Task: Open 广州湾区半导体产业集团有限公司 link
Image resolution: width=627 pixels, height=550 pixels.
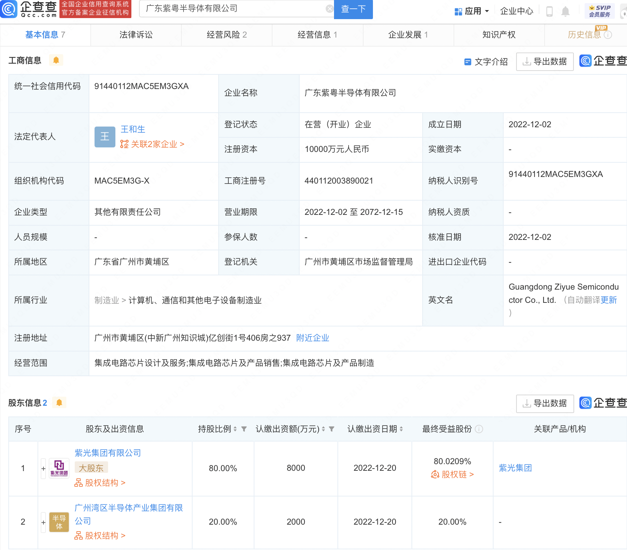Action: pos(129,515)
